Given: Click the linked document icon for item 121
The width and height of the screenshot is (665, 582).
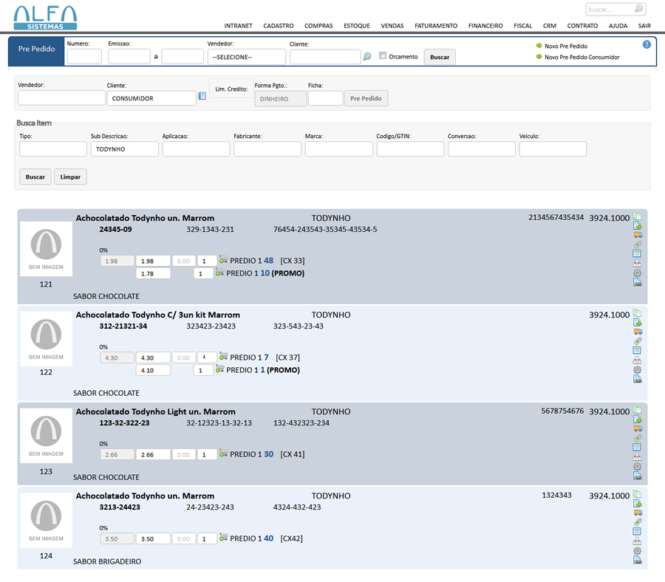Looking at the screenshot, I should pos(637,282).
